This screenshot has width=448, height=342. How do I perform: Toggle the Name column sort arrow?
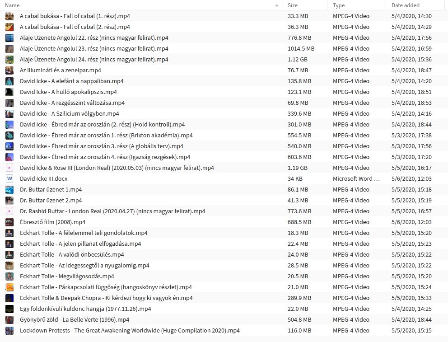(x=276, y=5)
